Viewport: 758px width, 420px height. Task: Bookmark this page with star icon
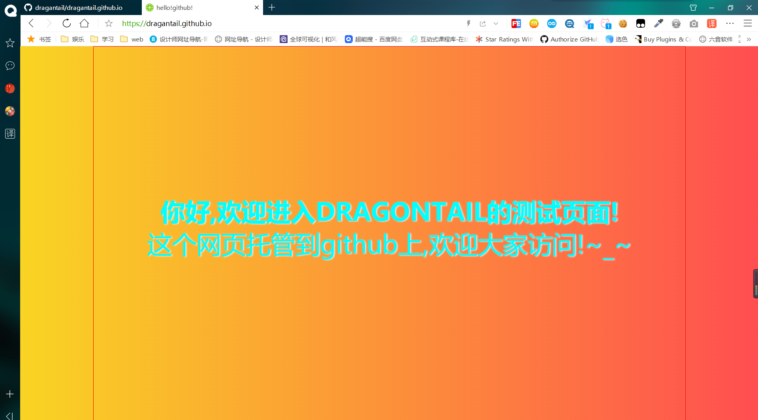tap(109, 24)
